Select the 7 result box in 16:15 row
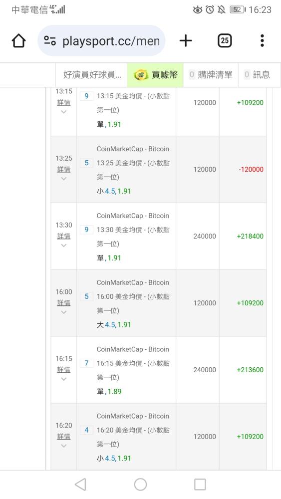The height and width of the screenshot is (499, 281). tap(86, 363)
